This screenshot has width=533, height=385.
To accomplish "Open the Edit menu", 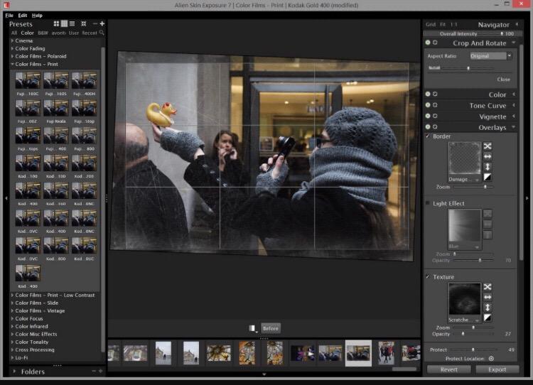I will pos(23,16).
